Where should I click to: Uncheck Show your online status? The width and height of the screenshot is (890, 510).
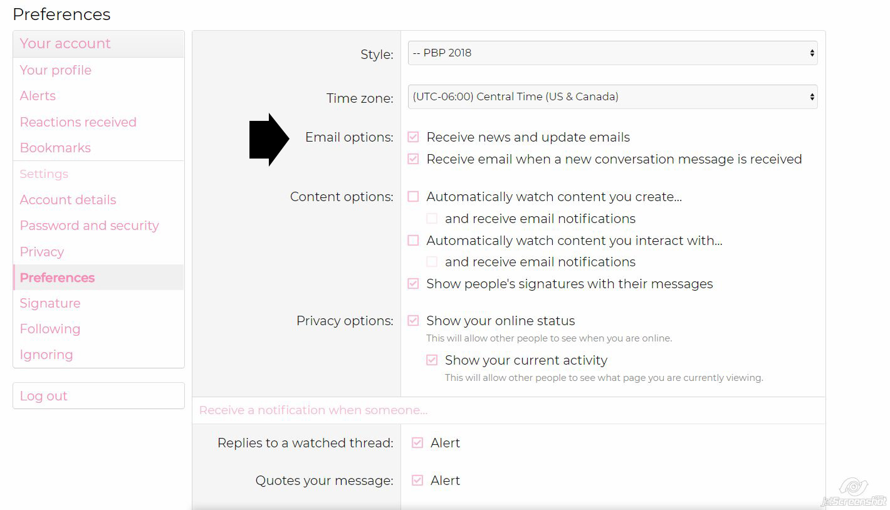point(413,321)
